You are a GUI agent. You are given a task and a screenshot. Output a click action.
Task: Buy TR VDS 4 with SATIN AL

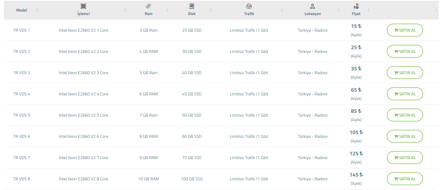(405, 94)
